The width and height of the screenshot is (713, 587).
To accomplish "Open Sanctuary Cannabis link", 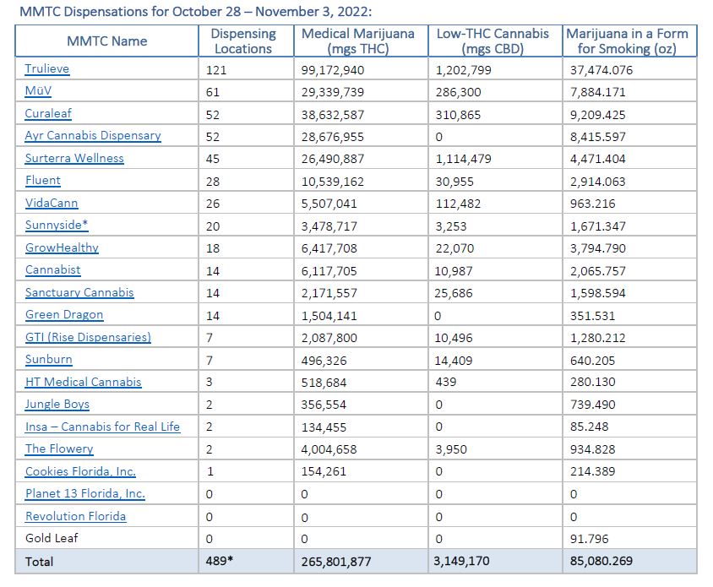I will point(79,292).
